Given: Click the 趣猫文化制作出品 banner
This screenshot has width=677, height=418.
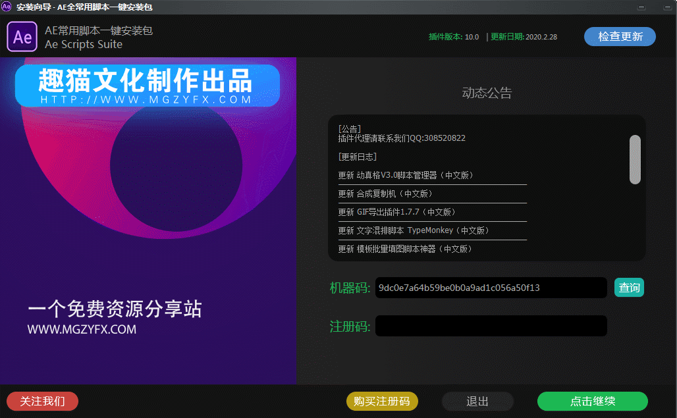Looking at the screenshot, I should tap(148, 86).
